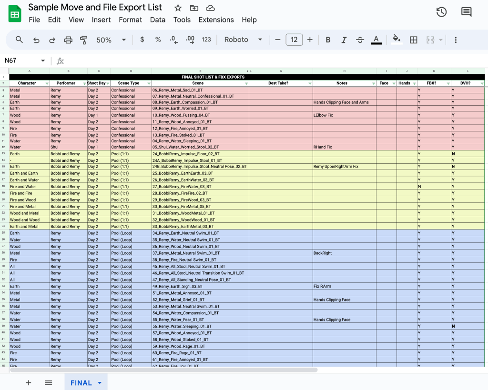The width and height of the screenshot is (488, 390).
Task: Click the print icon
Action: click(68, 40)
